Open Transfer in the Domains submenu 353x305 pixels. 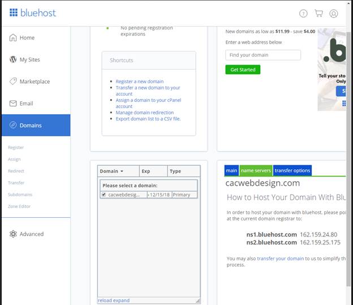coord(16,183)
